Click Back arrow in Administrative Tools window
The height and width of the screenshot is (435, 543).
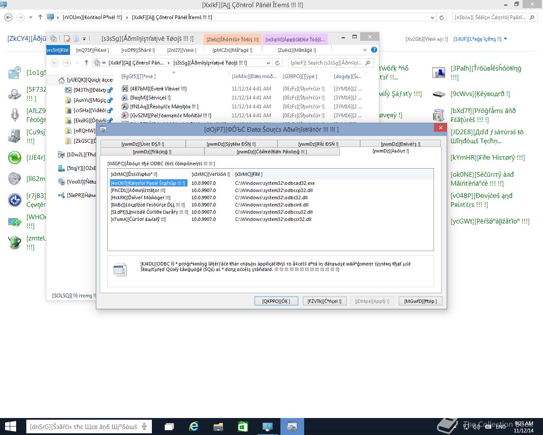(54, 63)
